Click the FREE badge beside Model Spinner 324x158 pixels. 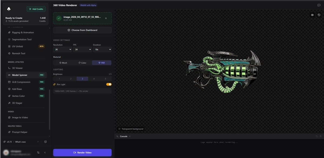coord(42,75)
